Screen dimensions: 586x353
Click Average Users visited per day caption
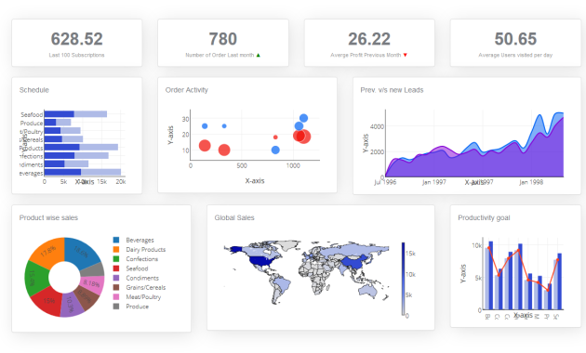coord(515,55)
